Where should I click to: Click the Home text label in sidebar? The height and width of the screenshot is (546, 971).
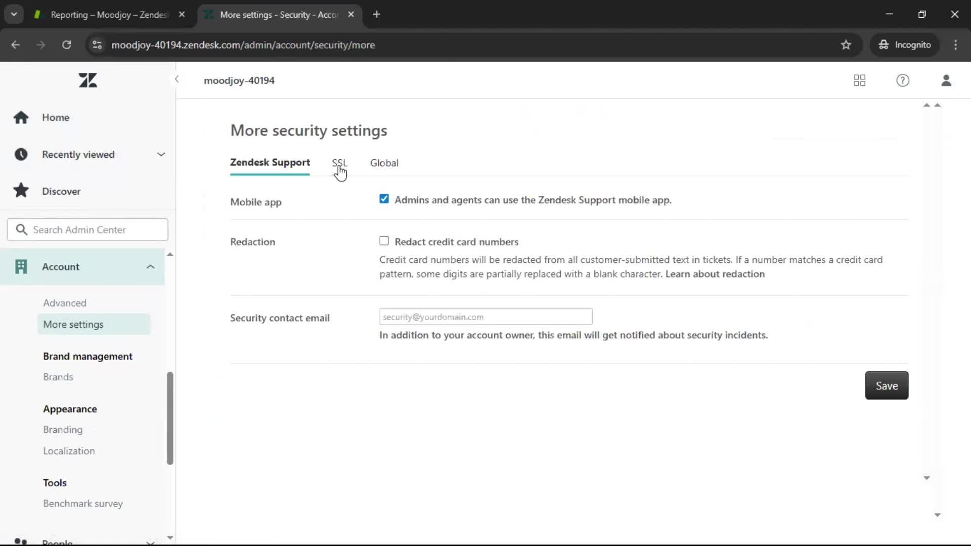click(56, 117)
